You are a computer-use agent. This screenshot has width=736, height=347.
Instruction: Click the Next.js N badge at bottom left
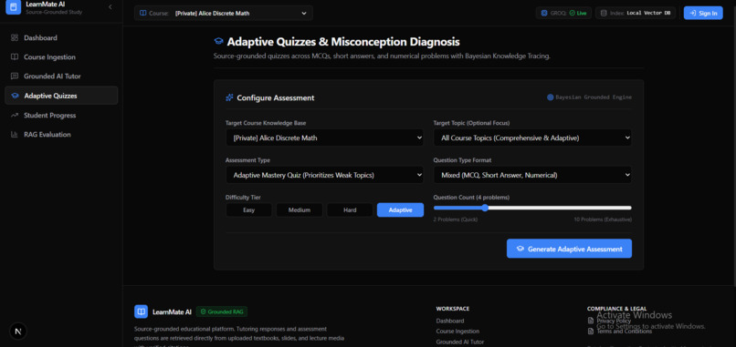(x=18, y=332)
